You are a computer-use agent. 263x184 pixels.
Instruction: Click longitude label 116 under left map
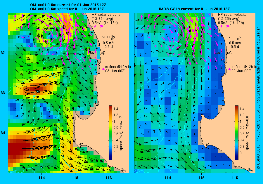click(109, 178)
